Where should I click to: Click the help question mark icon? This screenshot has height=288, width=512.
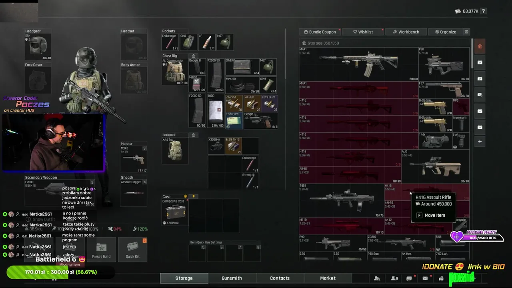click(x=484, y=11)
